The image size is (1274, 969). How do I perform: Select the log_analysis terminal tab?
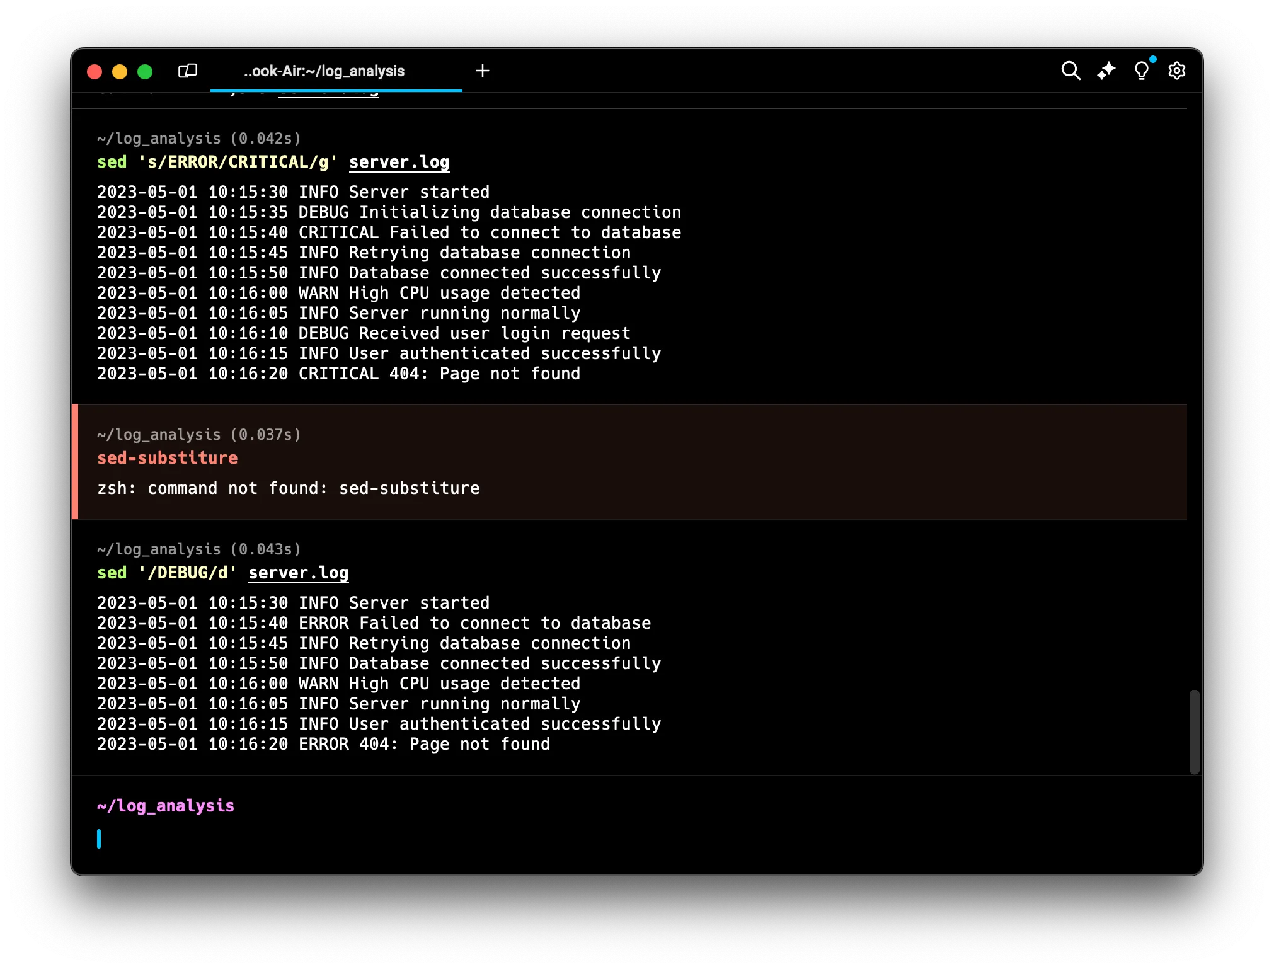[324, 71]
